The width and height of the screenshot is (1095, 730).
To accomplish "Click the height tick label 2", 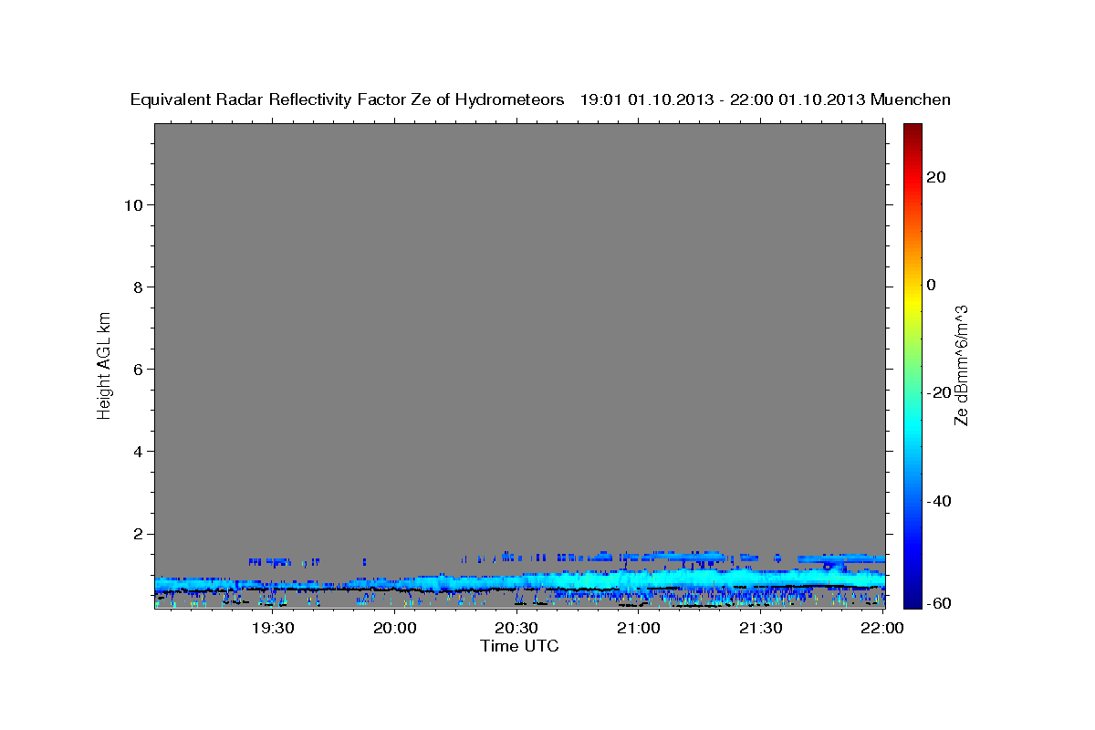I will point(138,534).
